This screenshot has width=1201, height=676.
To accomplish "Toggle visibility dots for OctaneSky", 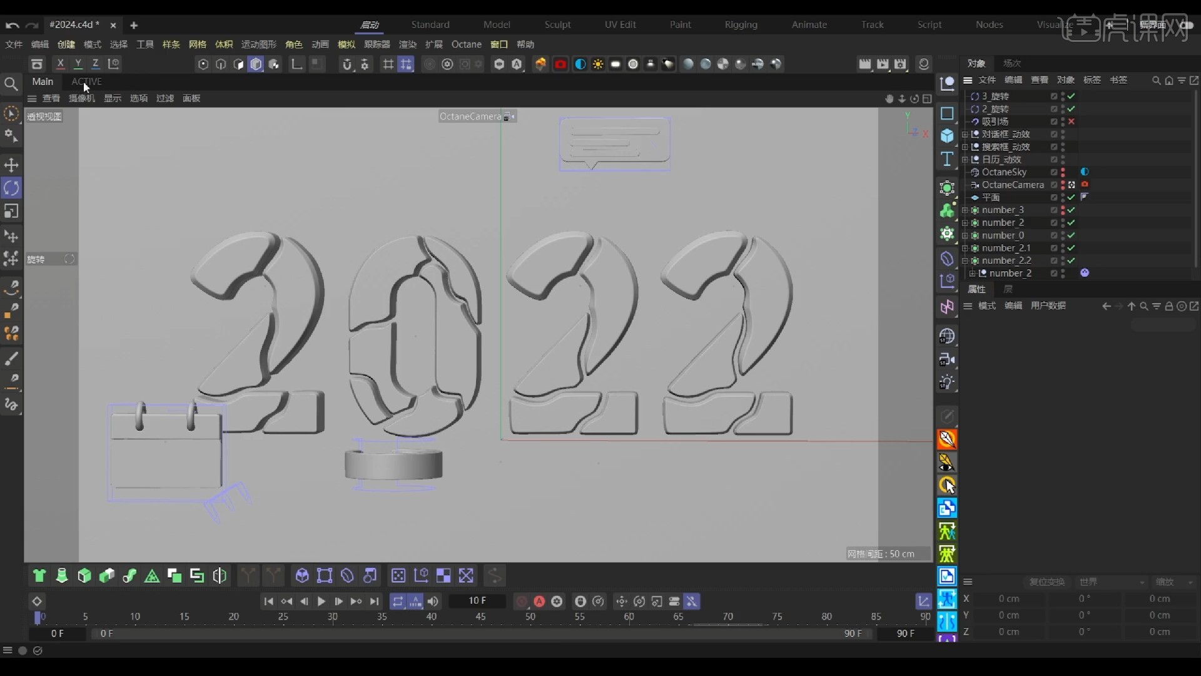I will 1063,172.
